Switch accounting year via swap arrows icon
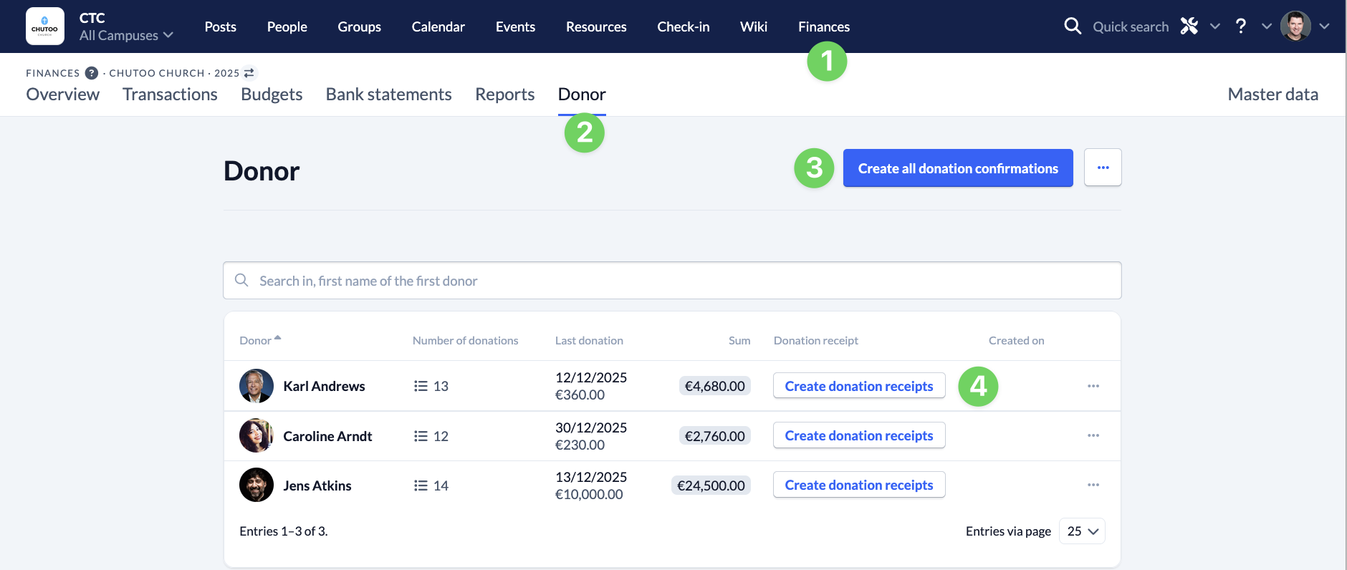The width and height of the screenshot is (1347, 570). pyautogui.click(x=249, y=73)
